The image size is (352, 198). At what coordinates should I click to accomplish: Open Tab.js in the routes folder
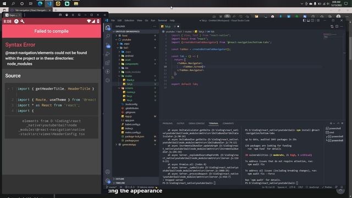point(130,84)
